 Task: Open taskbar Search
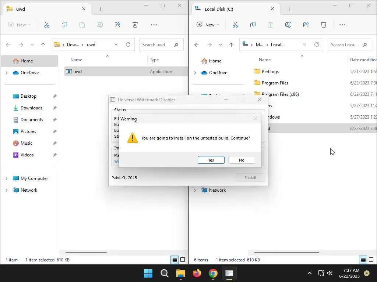tap(165, 273)
